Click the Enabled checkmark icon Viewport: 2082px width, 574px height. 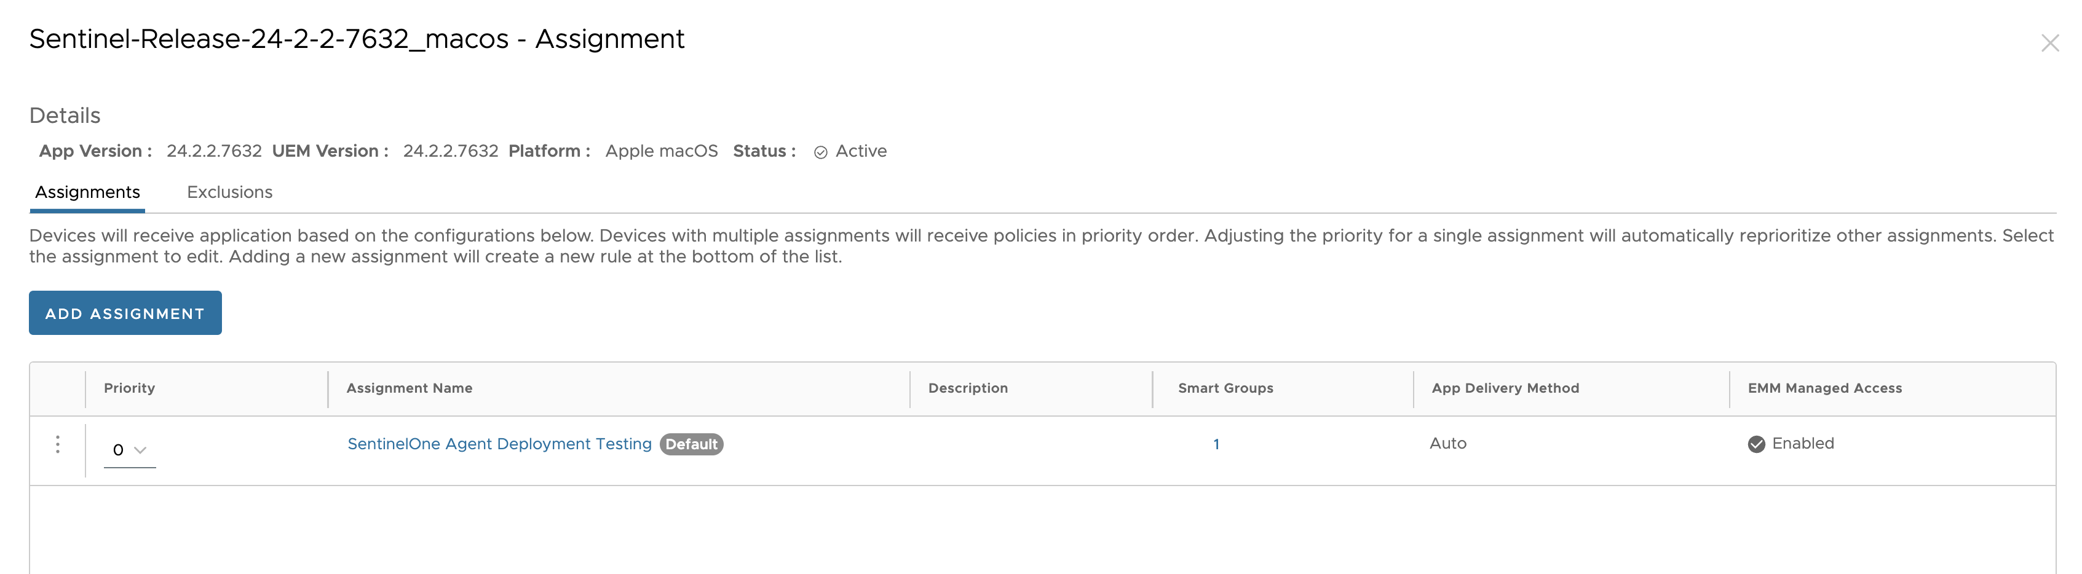1755,444
